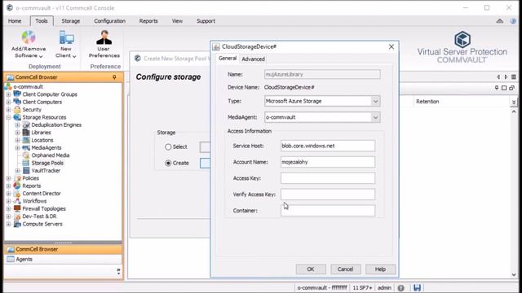
Task: Expand Deduplication Engines node
Action: [x=18, y=125]
